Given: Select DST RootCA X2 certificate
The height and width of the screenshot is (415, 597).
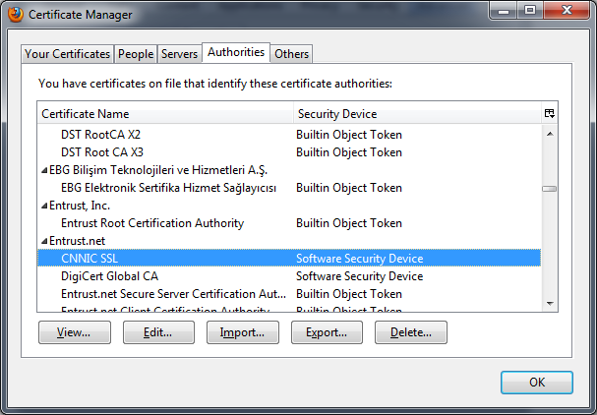Looking at the screenshot, I should [289, 135].
